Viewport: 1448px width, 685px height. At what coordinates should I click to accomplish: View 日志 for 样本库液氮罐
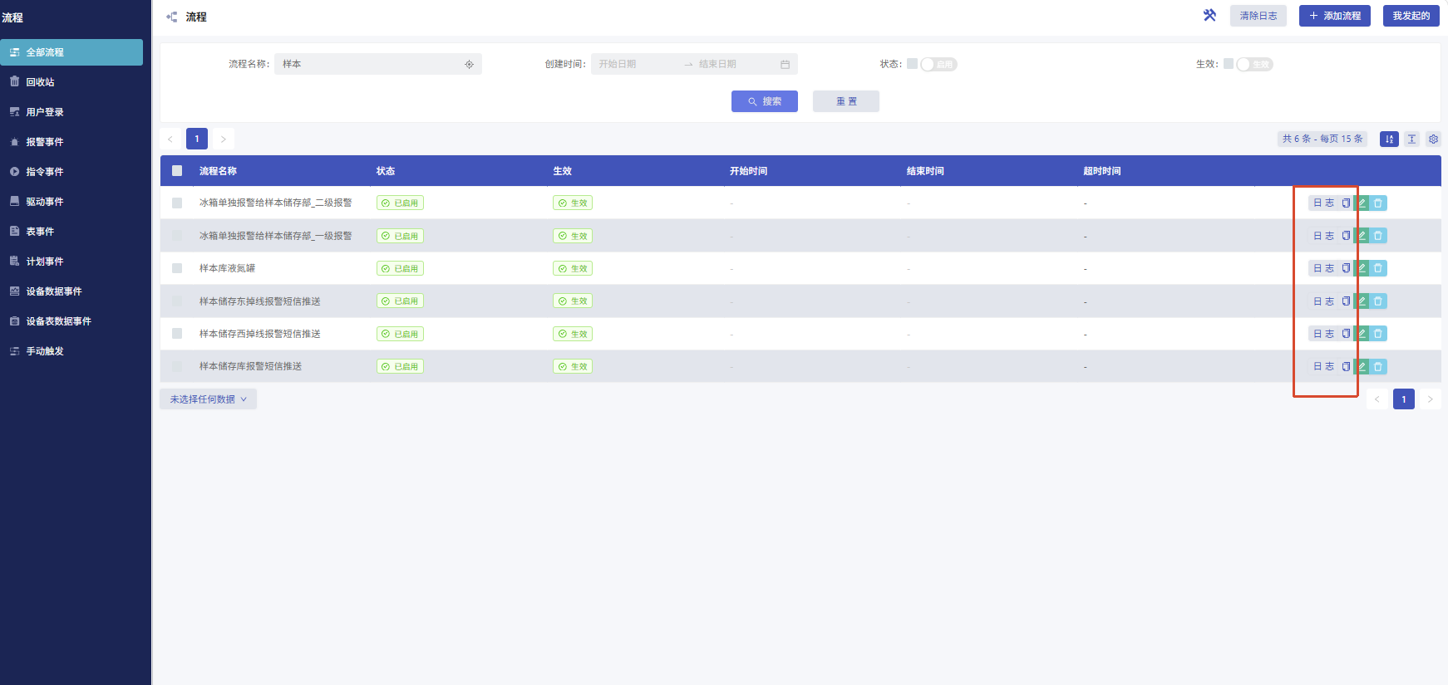coord(1323,268)
